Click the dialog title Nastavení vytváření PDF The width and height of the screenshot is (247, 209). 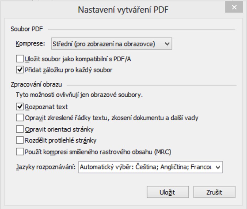point(123,10)
